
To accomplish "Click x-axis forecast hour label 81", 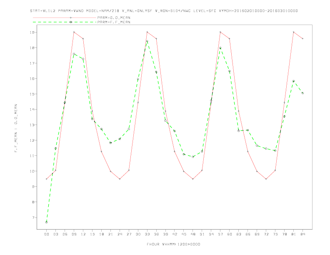I will (x=294, y=234).
